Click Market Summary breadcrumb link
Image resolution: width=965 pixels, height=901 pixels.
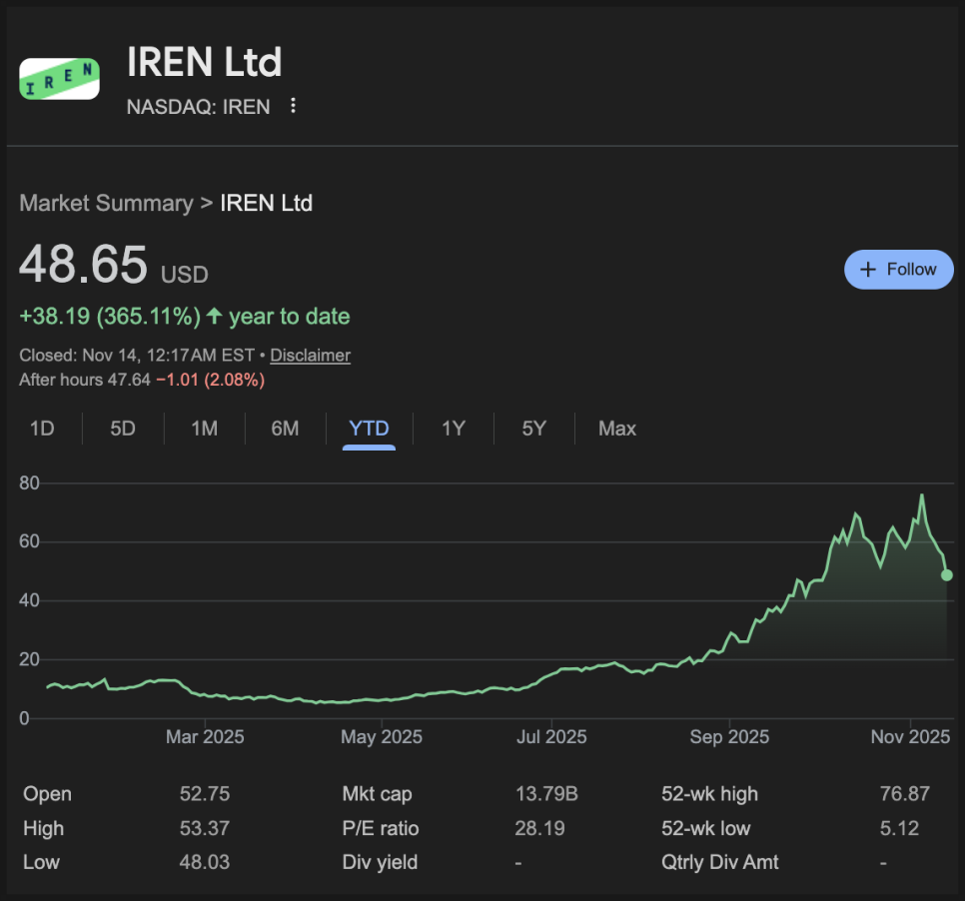pos(106,204)
